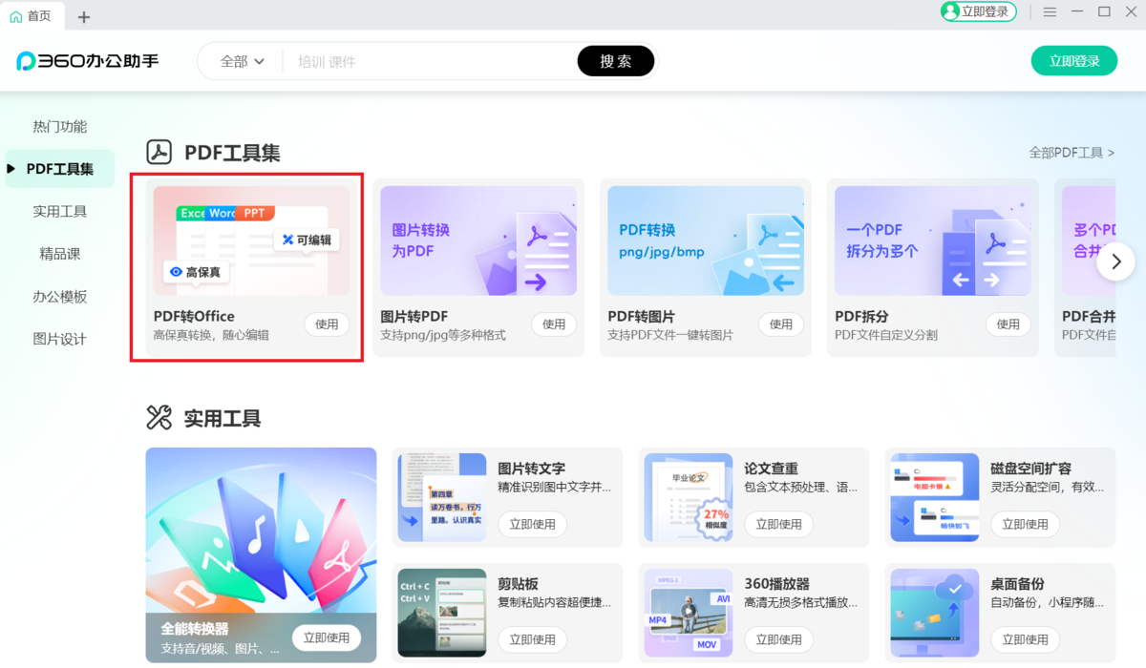Select the 图片转文字 tool icon
1146x668 pixels.
pyautogui.click(x=441, y=497)
